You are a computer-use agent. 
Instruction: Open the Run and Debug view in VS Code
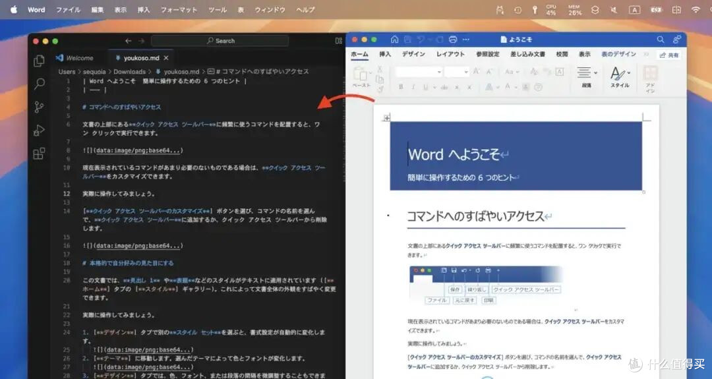pos(40,131)
